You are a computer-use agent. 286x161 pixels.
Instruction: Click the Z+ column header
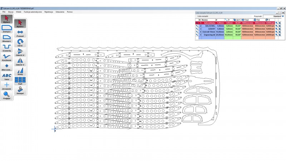(x=228, y=20)
